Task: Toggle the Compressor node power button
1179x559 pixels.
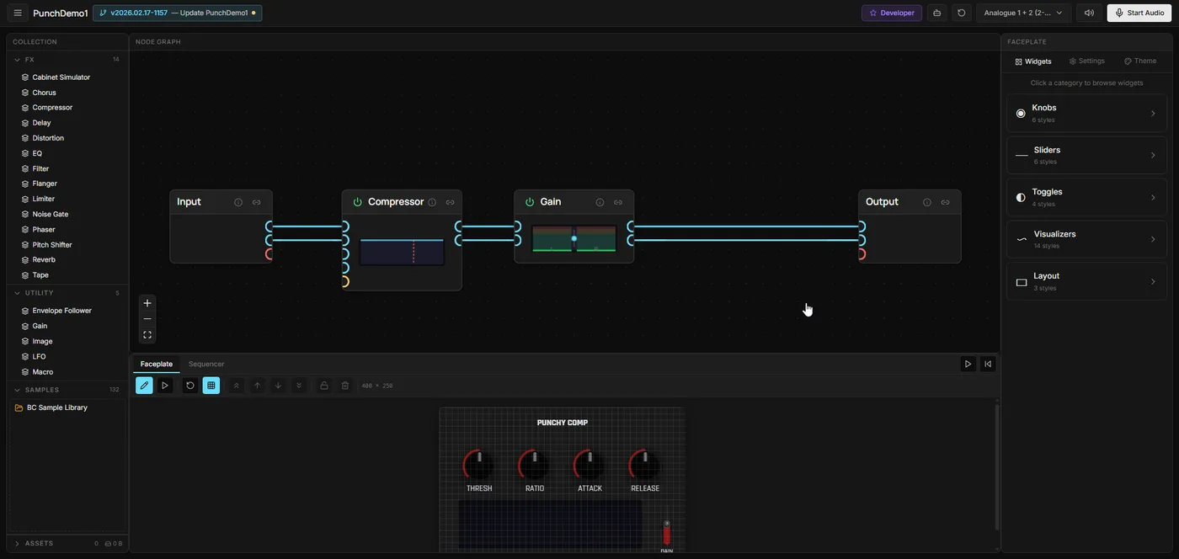Action: 355,200
